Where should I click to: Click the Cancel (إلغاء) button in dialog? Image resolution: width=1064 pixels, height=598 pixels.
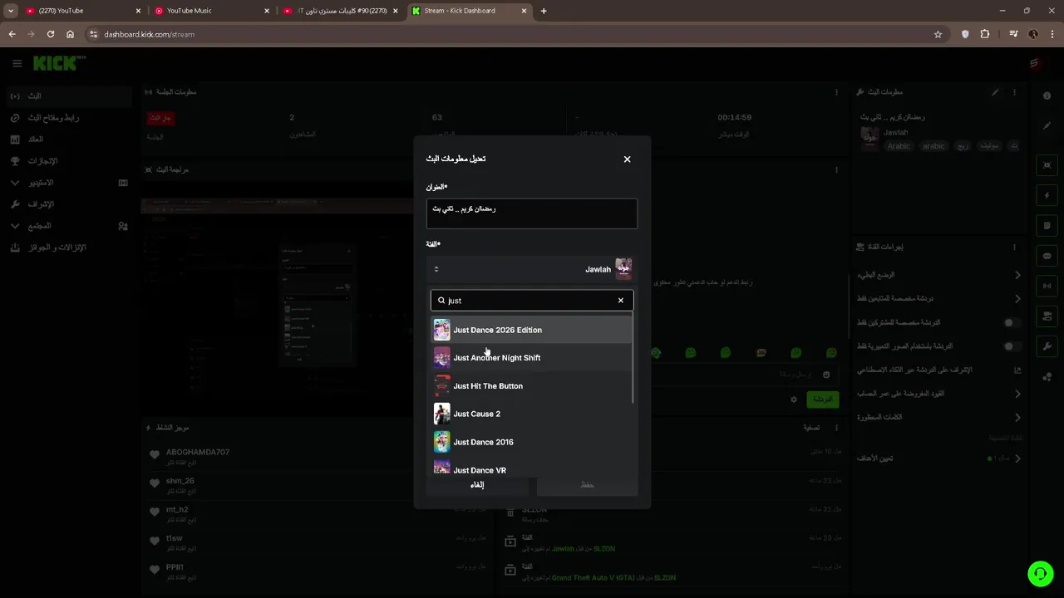pos(477,485)
